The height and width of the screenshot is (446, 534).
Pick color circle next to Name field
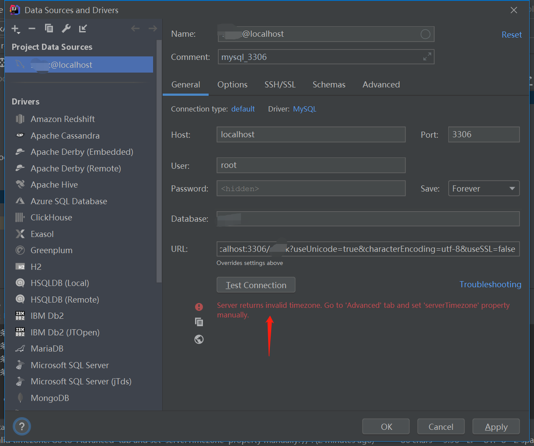[x=425, y=34]
